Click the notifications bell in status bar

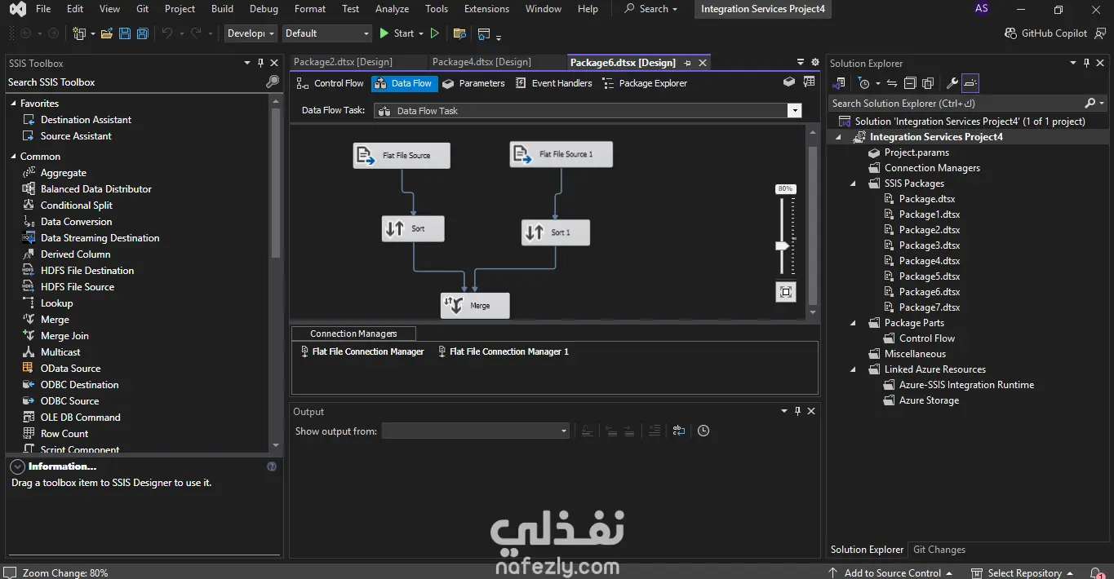[1096, 572]
